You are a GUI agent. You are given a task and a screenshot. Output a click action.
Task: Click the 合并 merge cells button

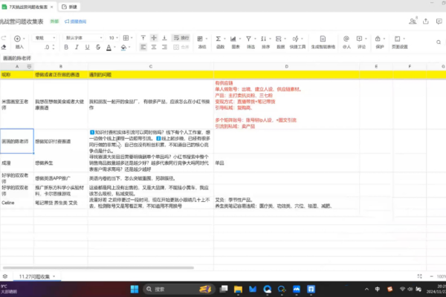pyautogui.click(x=181, y=48)
